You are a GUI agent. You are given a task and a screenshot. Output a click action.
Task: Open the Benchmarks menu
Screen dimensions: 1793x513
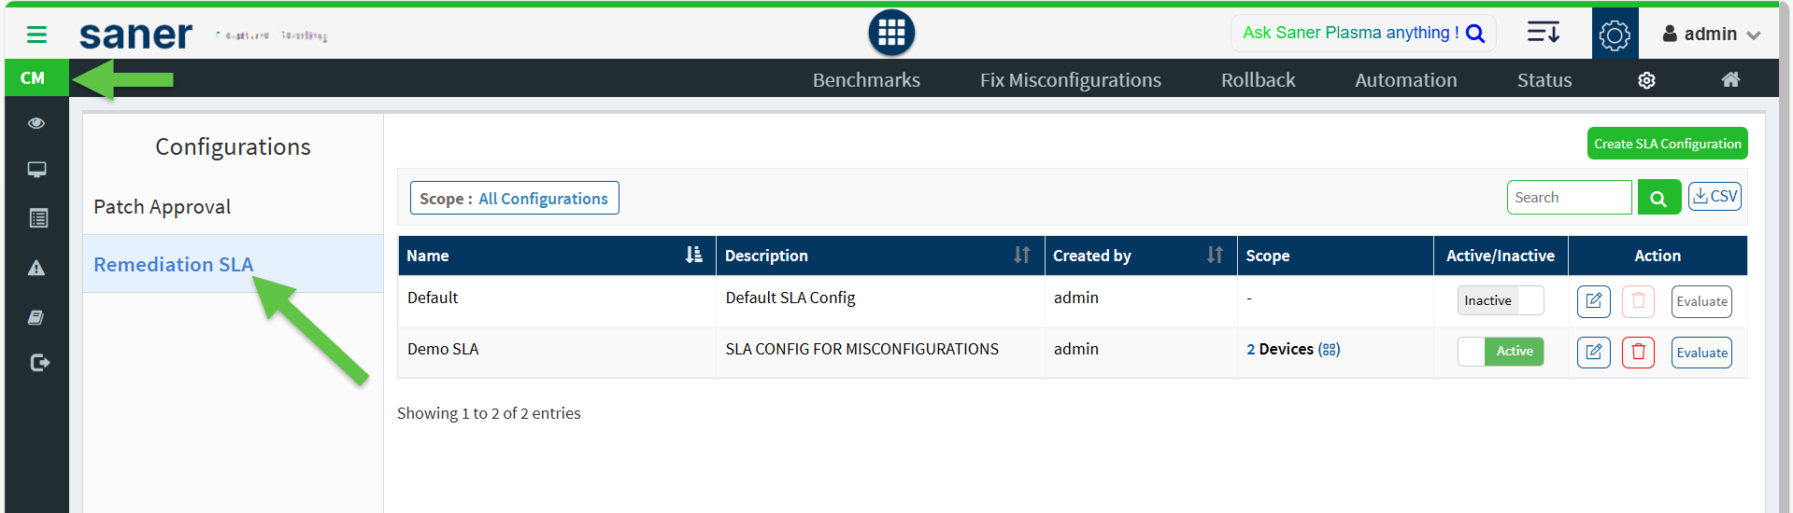pos(866,80)
